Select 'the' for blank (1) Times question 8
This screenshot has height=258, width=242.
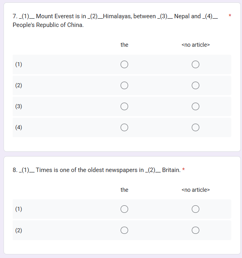tap(124, 209)
